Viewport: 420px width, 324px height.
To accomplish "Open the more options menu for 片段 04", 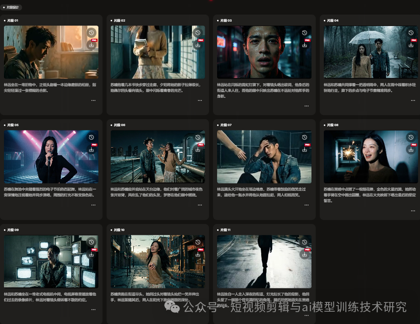I will tap(413, 101).
